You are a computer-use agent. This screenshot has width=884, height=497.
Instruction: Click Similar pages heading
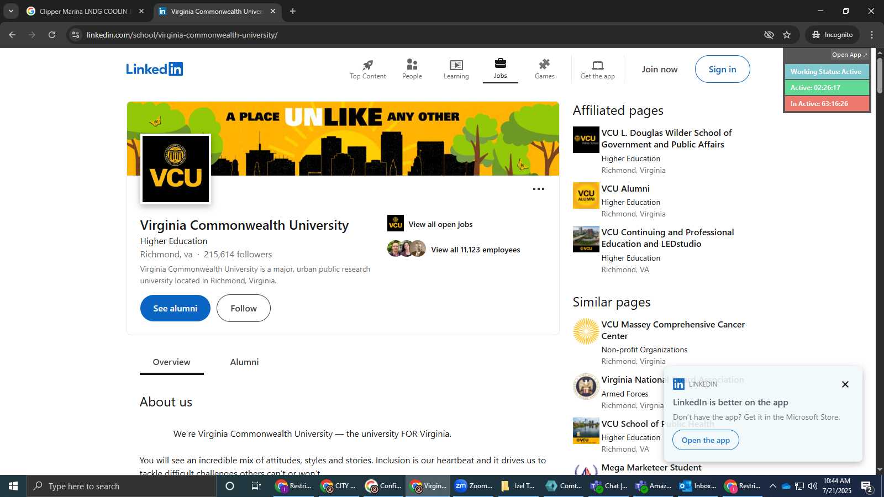point(611,303)
